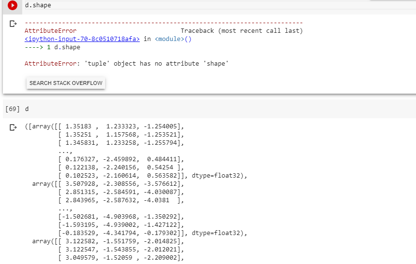This screenshot has height=264, width=416.
Task: Open the ipython-input-70-8c0510718afa link
Action: pos(82,39)
